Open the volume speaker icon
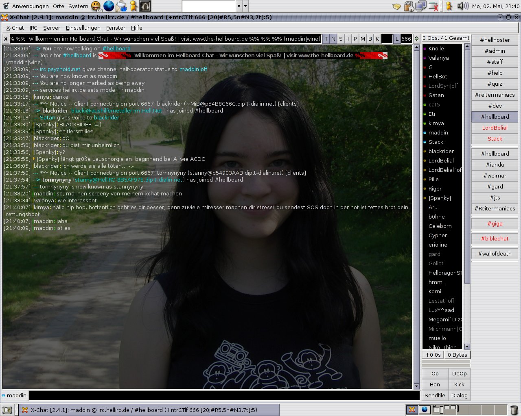Screen dimensions: 521x416 click(x=463, y=6)
